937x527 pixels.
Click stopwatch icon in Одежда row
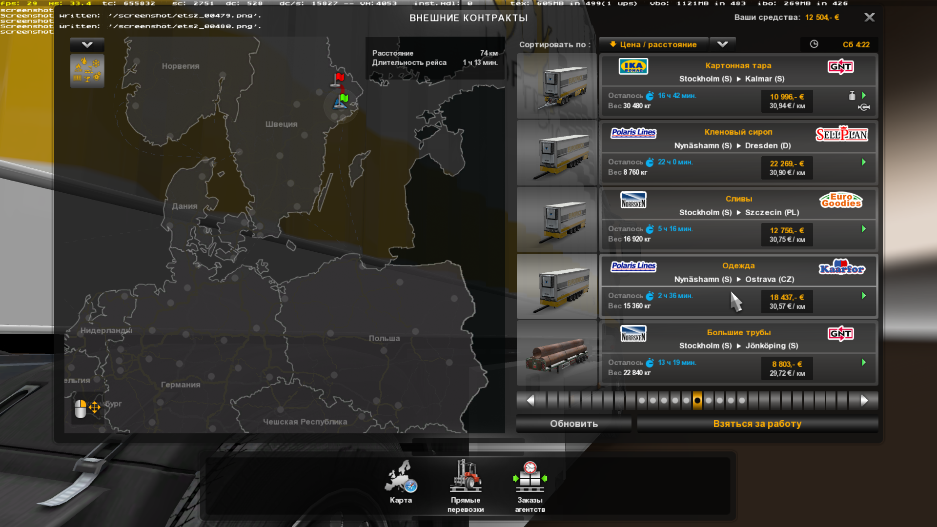coord(650,296)
